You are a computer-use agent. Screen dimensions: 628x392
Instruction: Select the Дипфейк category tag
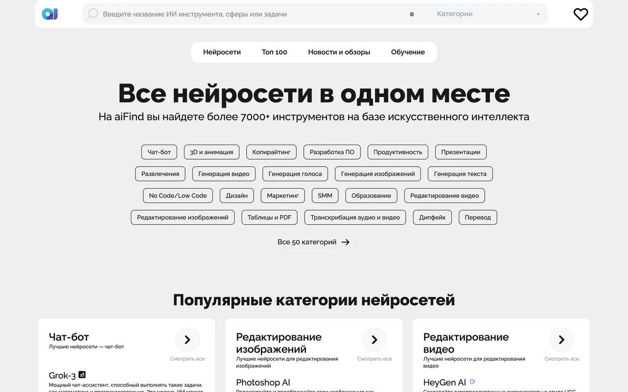432,218
